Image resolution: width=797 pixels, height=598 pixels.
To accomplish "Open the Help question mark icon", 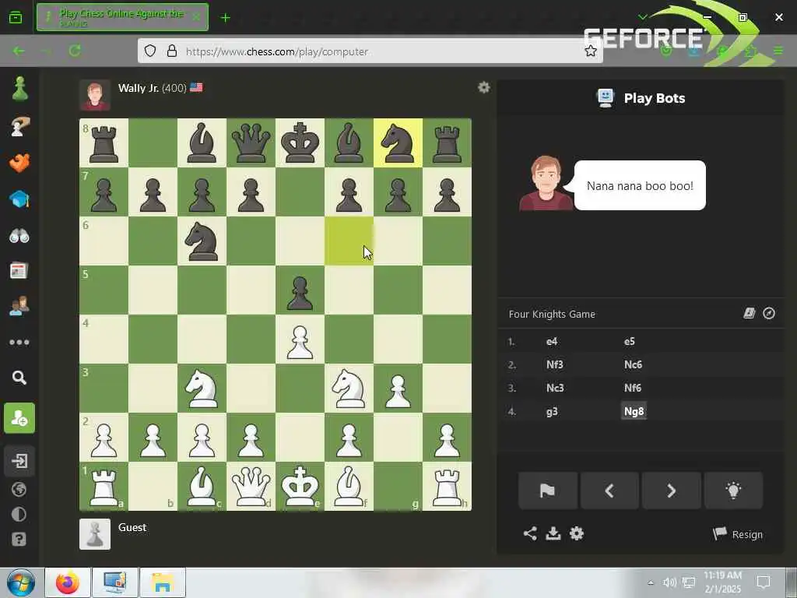I will (19, 539).
